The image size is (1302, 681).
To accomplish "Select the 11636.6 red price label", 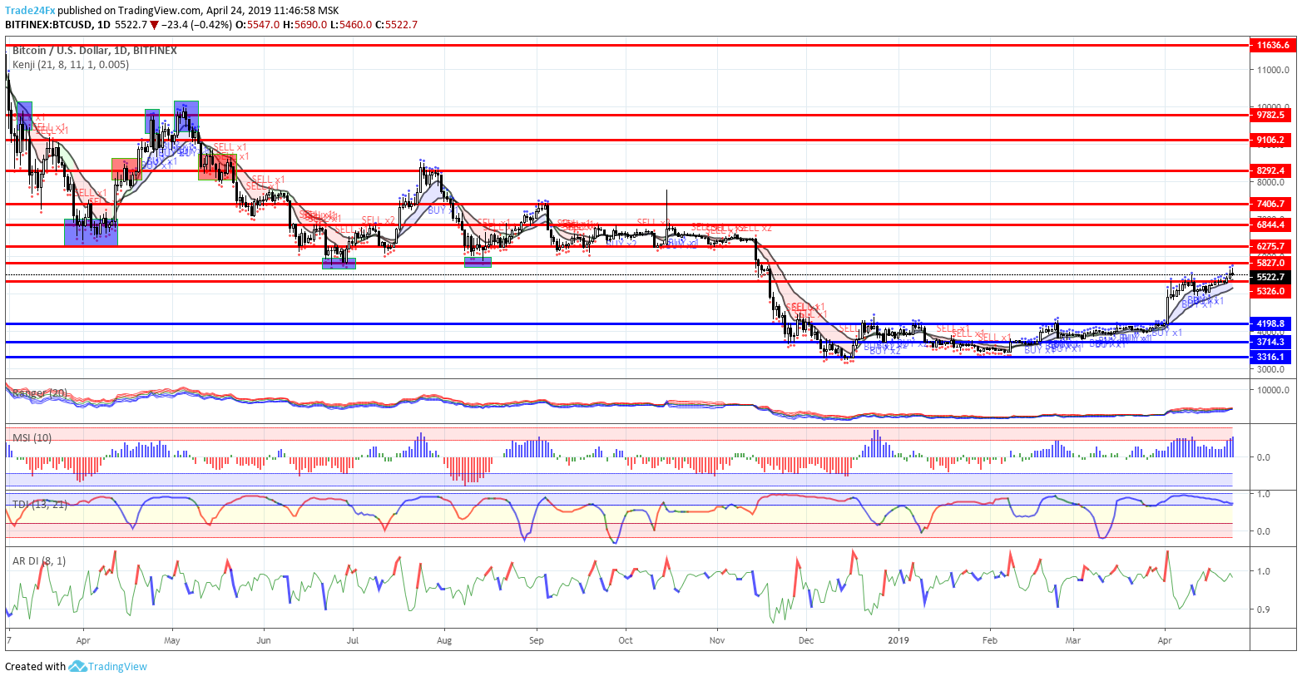I will pyautogui.click(x=1273, y=45).
